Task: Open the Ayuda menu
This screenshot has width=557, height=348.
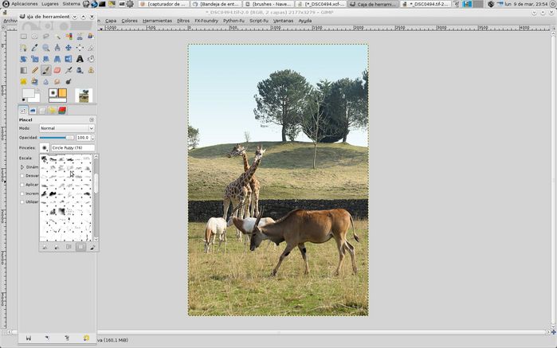Action: click(304, 21)
